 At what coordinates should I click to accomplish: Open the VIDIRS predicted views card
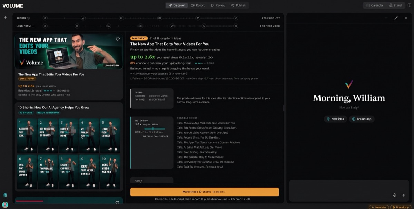click(x=152, y=98)
